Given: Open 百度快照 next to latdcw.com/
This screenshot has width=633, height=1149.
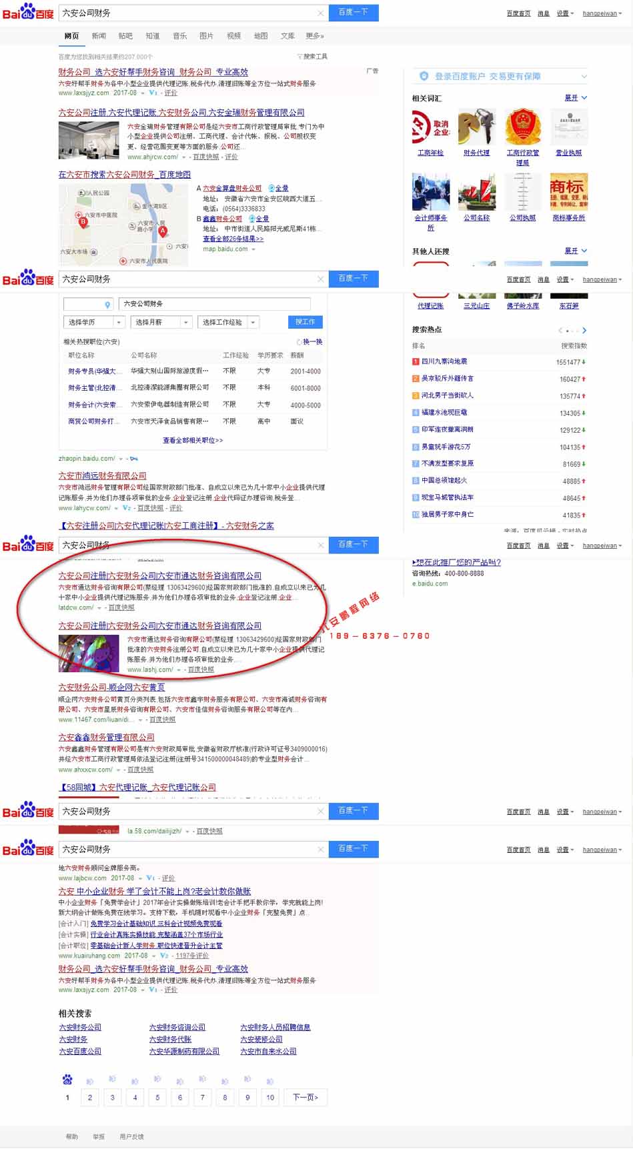Looking at the screenshot, I should coord(121,608).
